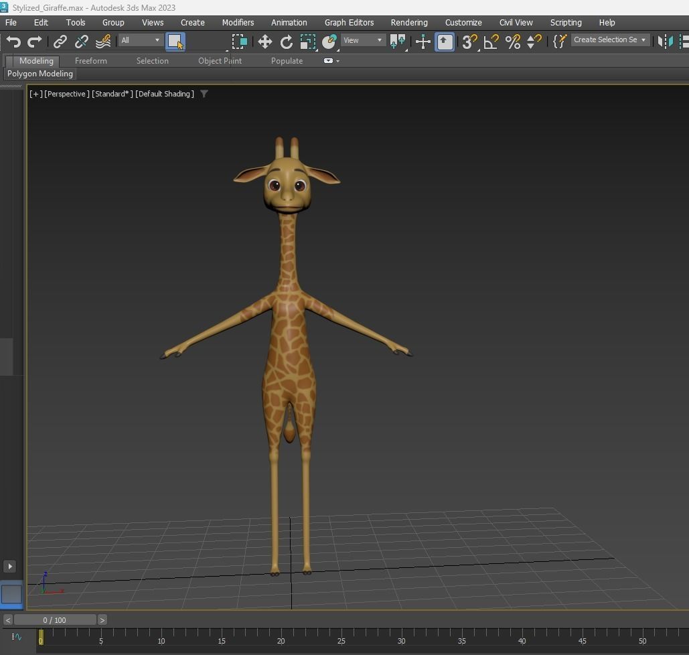Click Edit Named Selection Sets icon
Image resolution: width=689 pixels, height=655 pixels.
[x=559, y=42]
